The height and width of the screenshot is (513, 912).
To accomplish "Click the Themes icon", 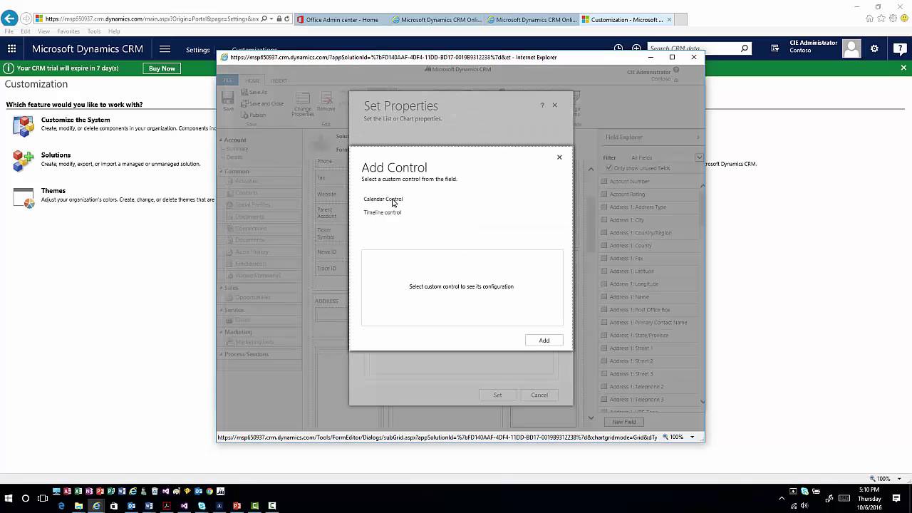I will point(24,197).
